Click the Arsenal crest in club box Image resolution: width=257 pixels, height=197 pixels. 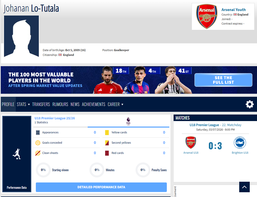pyautogui.click(x=207, y=16)
